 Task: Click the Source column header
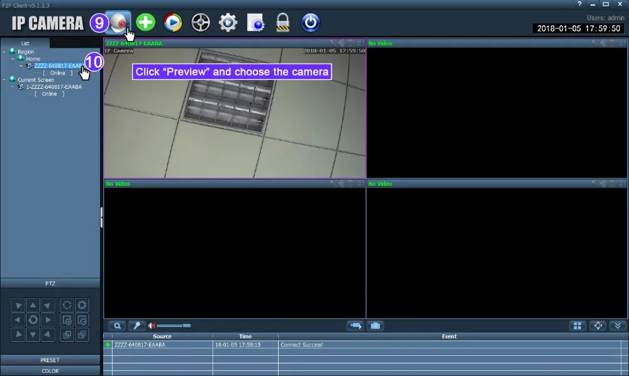[162, 336]
